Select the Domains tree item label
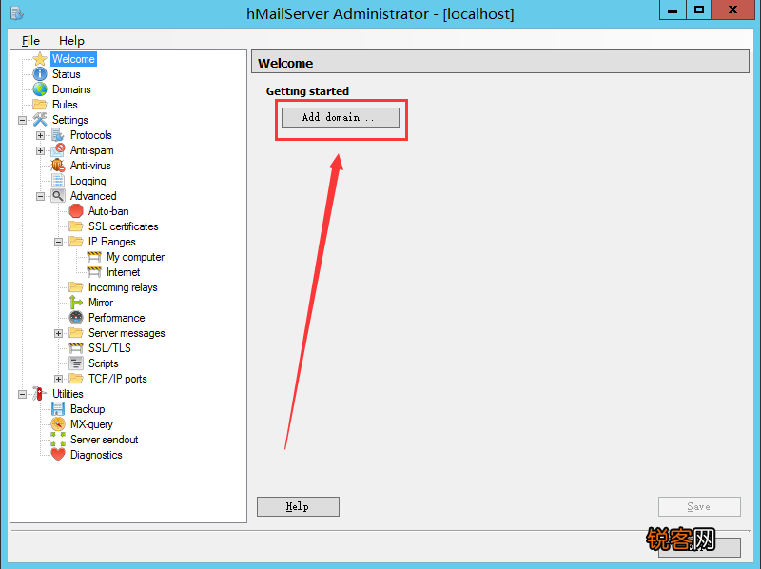 pyautogui.click(x=71, y=89)
